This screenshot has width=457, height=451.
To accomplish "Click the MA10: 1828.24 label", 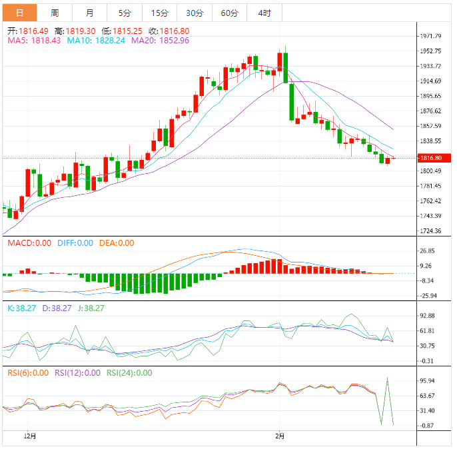I will (96, 41).
